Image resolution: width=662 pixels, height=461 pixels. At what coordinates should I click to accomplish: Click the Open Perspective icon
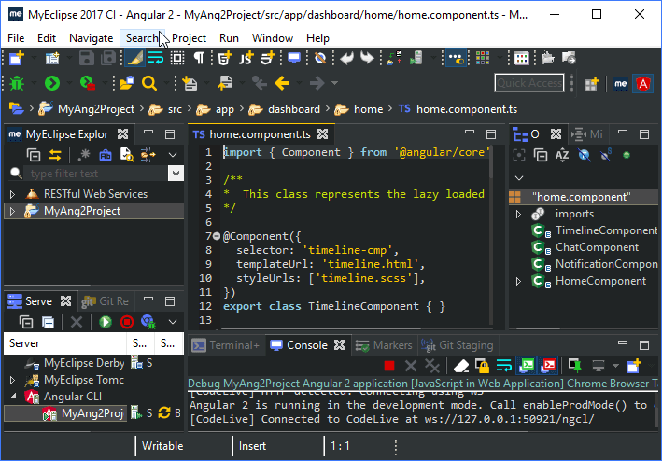click(x=591, y=83)
